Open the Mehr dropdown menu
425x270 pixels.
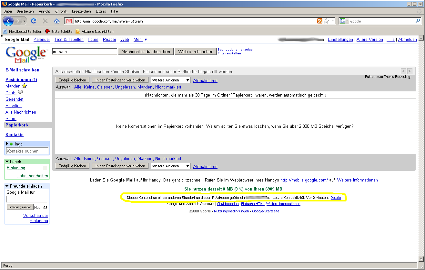pos(140,40)
